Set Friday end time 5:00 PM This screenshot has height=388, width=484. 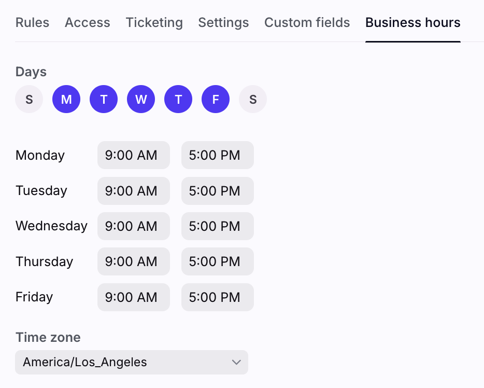pos(218,297)
